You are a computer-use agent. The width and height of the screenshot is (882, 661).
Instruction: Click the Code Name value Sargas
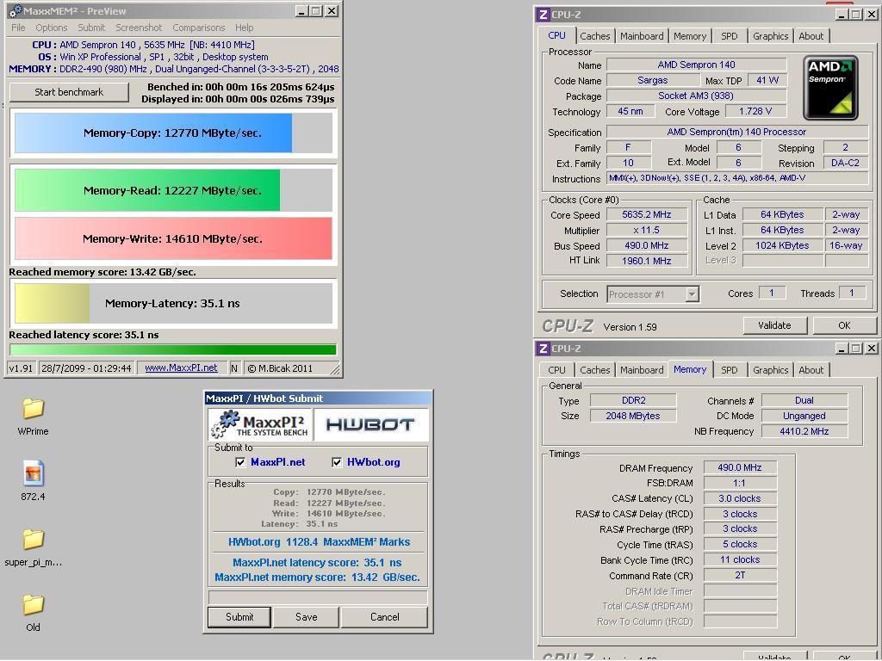click(x=653, y=80)
